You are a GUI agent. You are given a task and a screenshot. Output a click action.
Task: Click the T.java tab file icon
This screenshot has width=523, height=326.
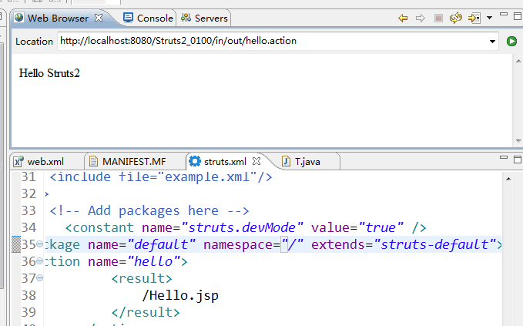click(x=286, y=161)
